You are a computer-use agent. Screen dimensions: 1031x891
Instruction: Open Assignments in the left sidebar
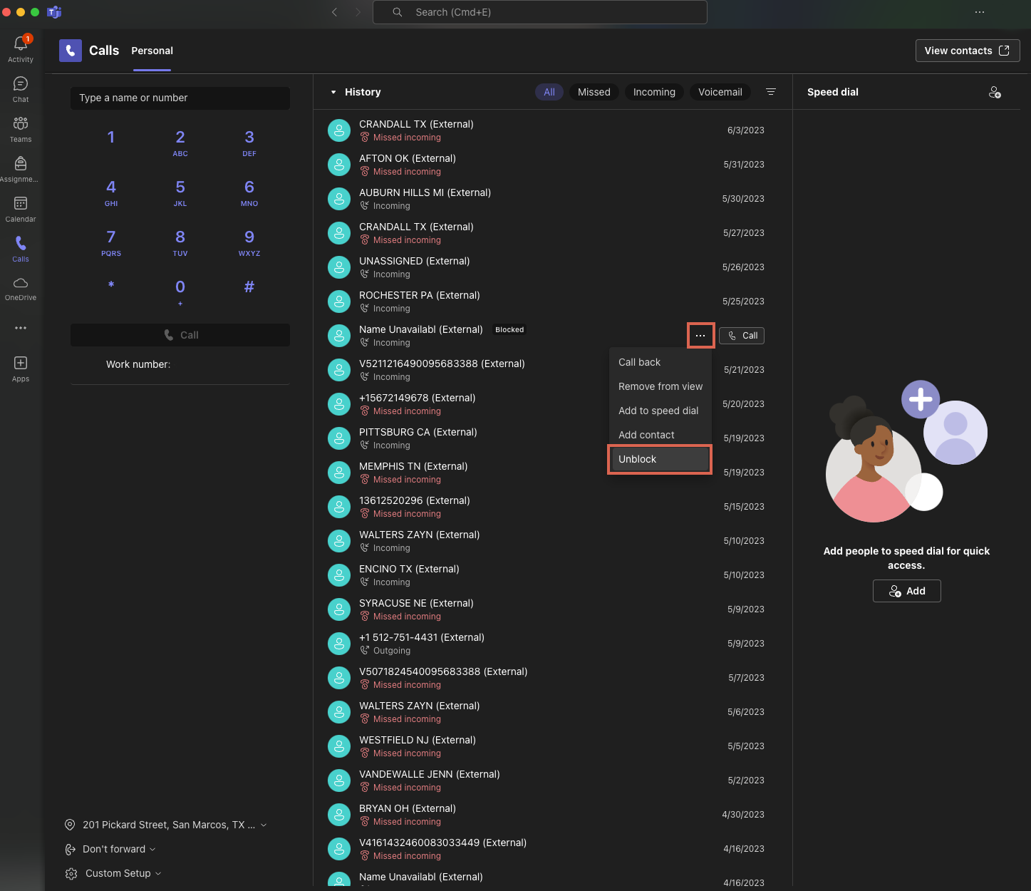coord(21,170)
